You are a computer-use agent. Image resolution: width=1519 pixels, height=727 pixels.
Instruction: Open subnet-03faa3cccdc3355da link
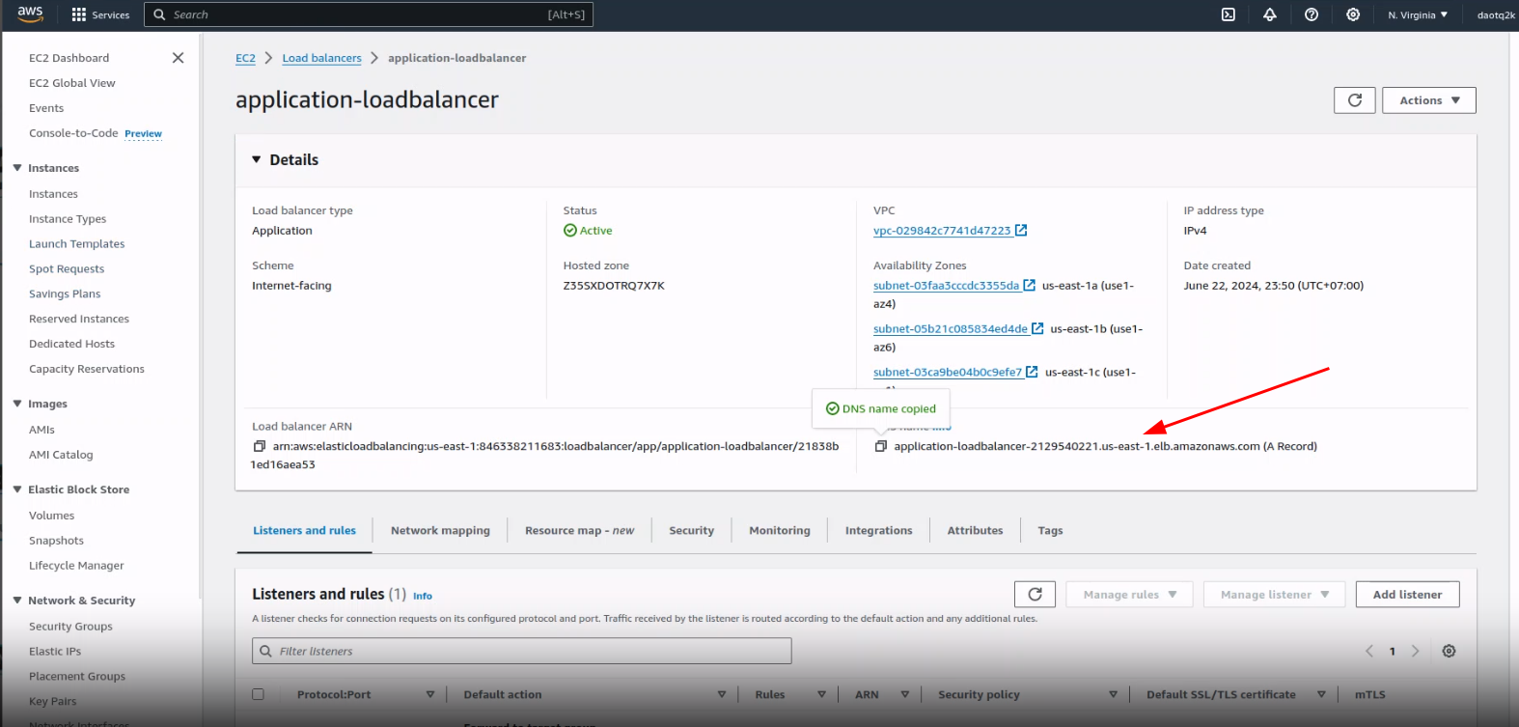tap(946, 286)
